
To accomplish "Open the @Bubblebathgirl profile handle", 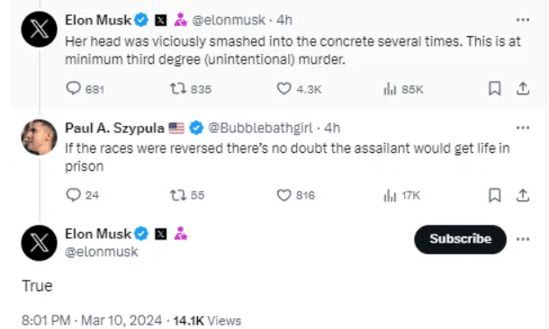I will pyautogui.click(x=260, y=128).
